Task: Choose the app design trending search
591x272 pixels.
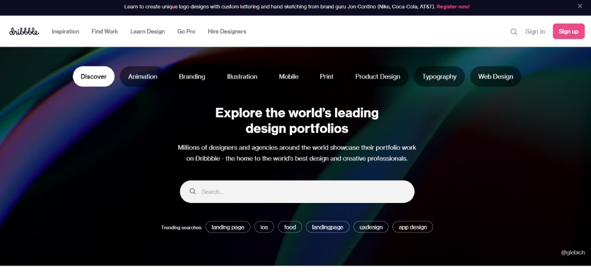Action: point(413,227)
